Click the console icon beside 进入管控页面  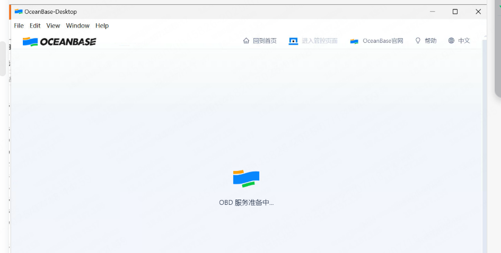(293, 41)
